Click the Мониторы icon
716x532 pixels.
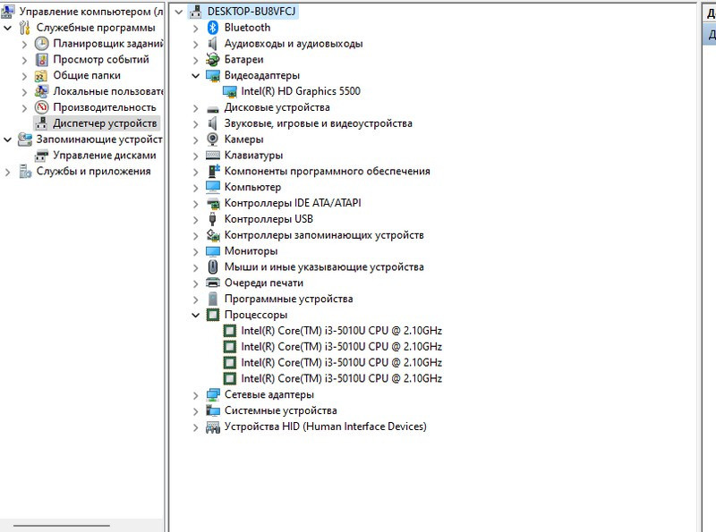point(213,251)
